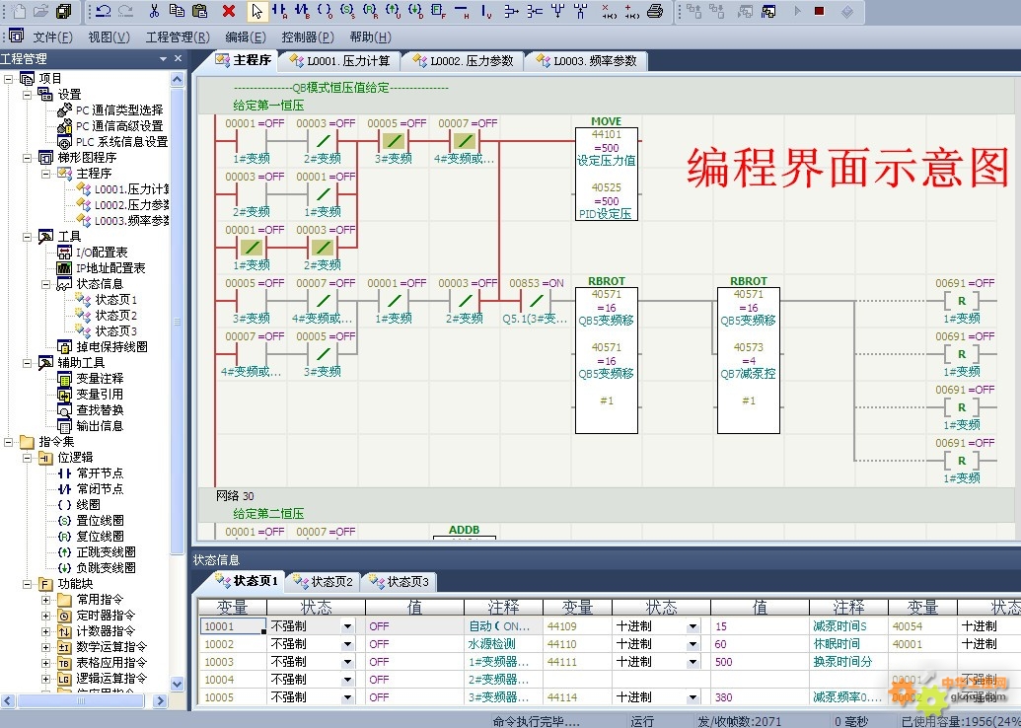
Task: Open 状态 dropdown for variable 10001
Action: (347, 626)
